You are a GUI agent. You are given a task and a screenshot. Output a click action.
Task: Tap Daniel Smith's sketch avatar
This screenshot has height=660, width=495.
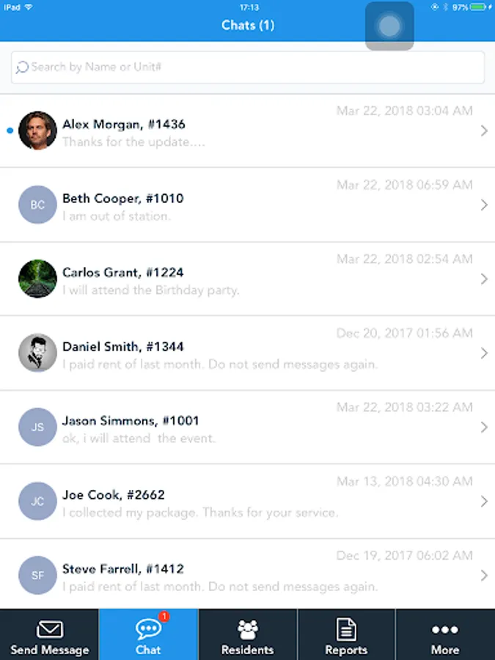tap(37, 353)
